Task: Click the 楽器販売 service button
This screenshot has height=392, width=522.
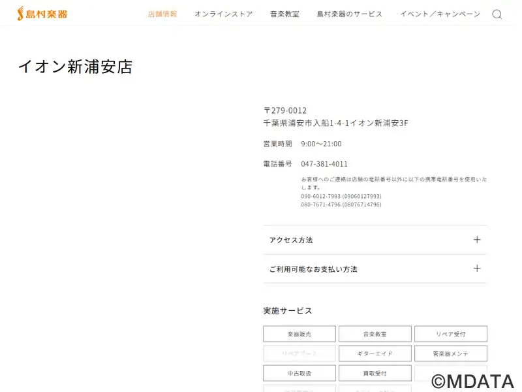Action: coord(299,334)
